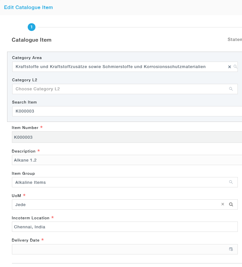
Task: Click the UoM search magnifier icon
Action: point(231,204)
